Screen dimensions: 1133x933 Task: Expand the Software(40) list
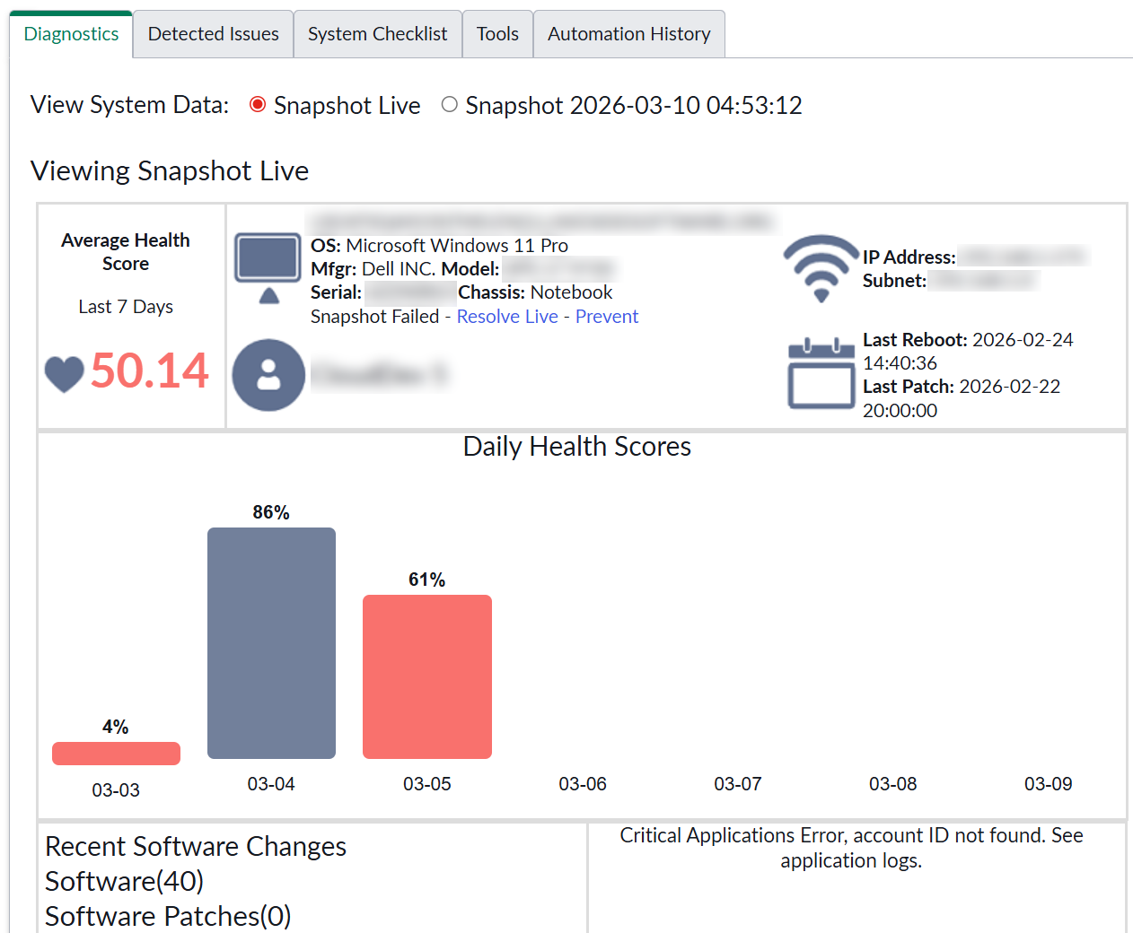tap(125, 881)
